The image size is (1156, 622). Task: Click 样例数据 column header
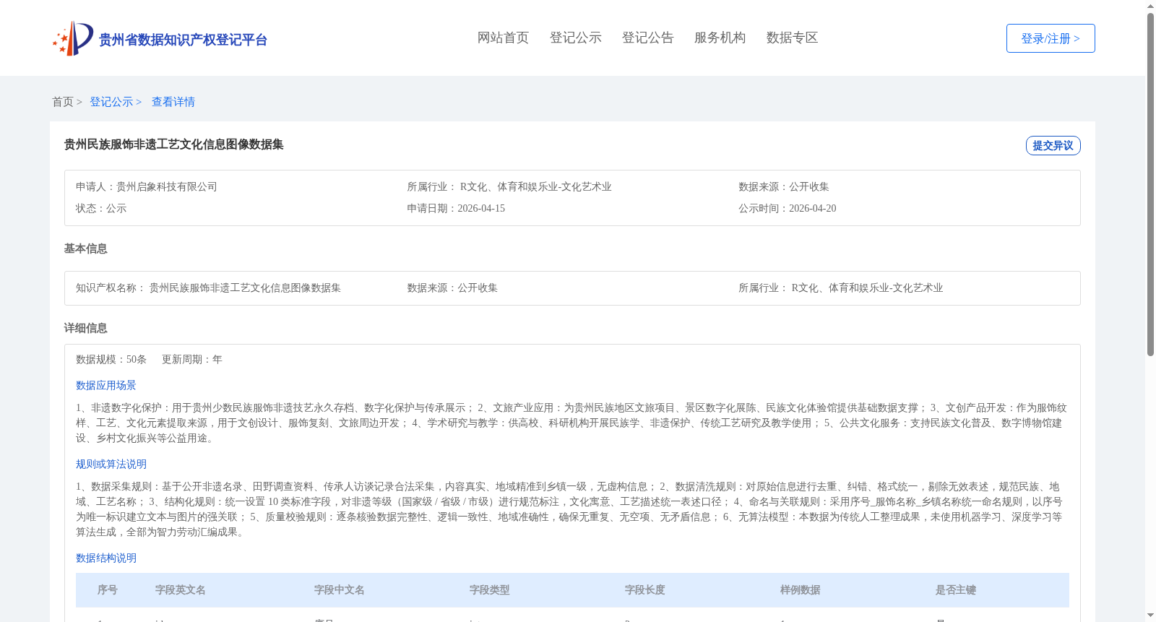(x=801, y=590)
